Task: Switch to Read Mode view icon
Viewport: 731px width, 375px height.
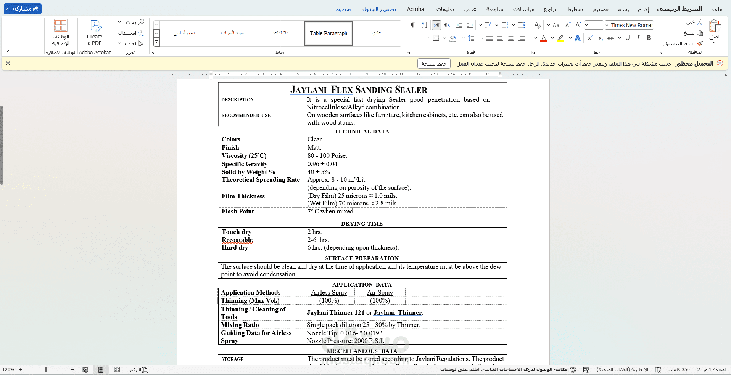Action: click(x=117, y=370)
